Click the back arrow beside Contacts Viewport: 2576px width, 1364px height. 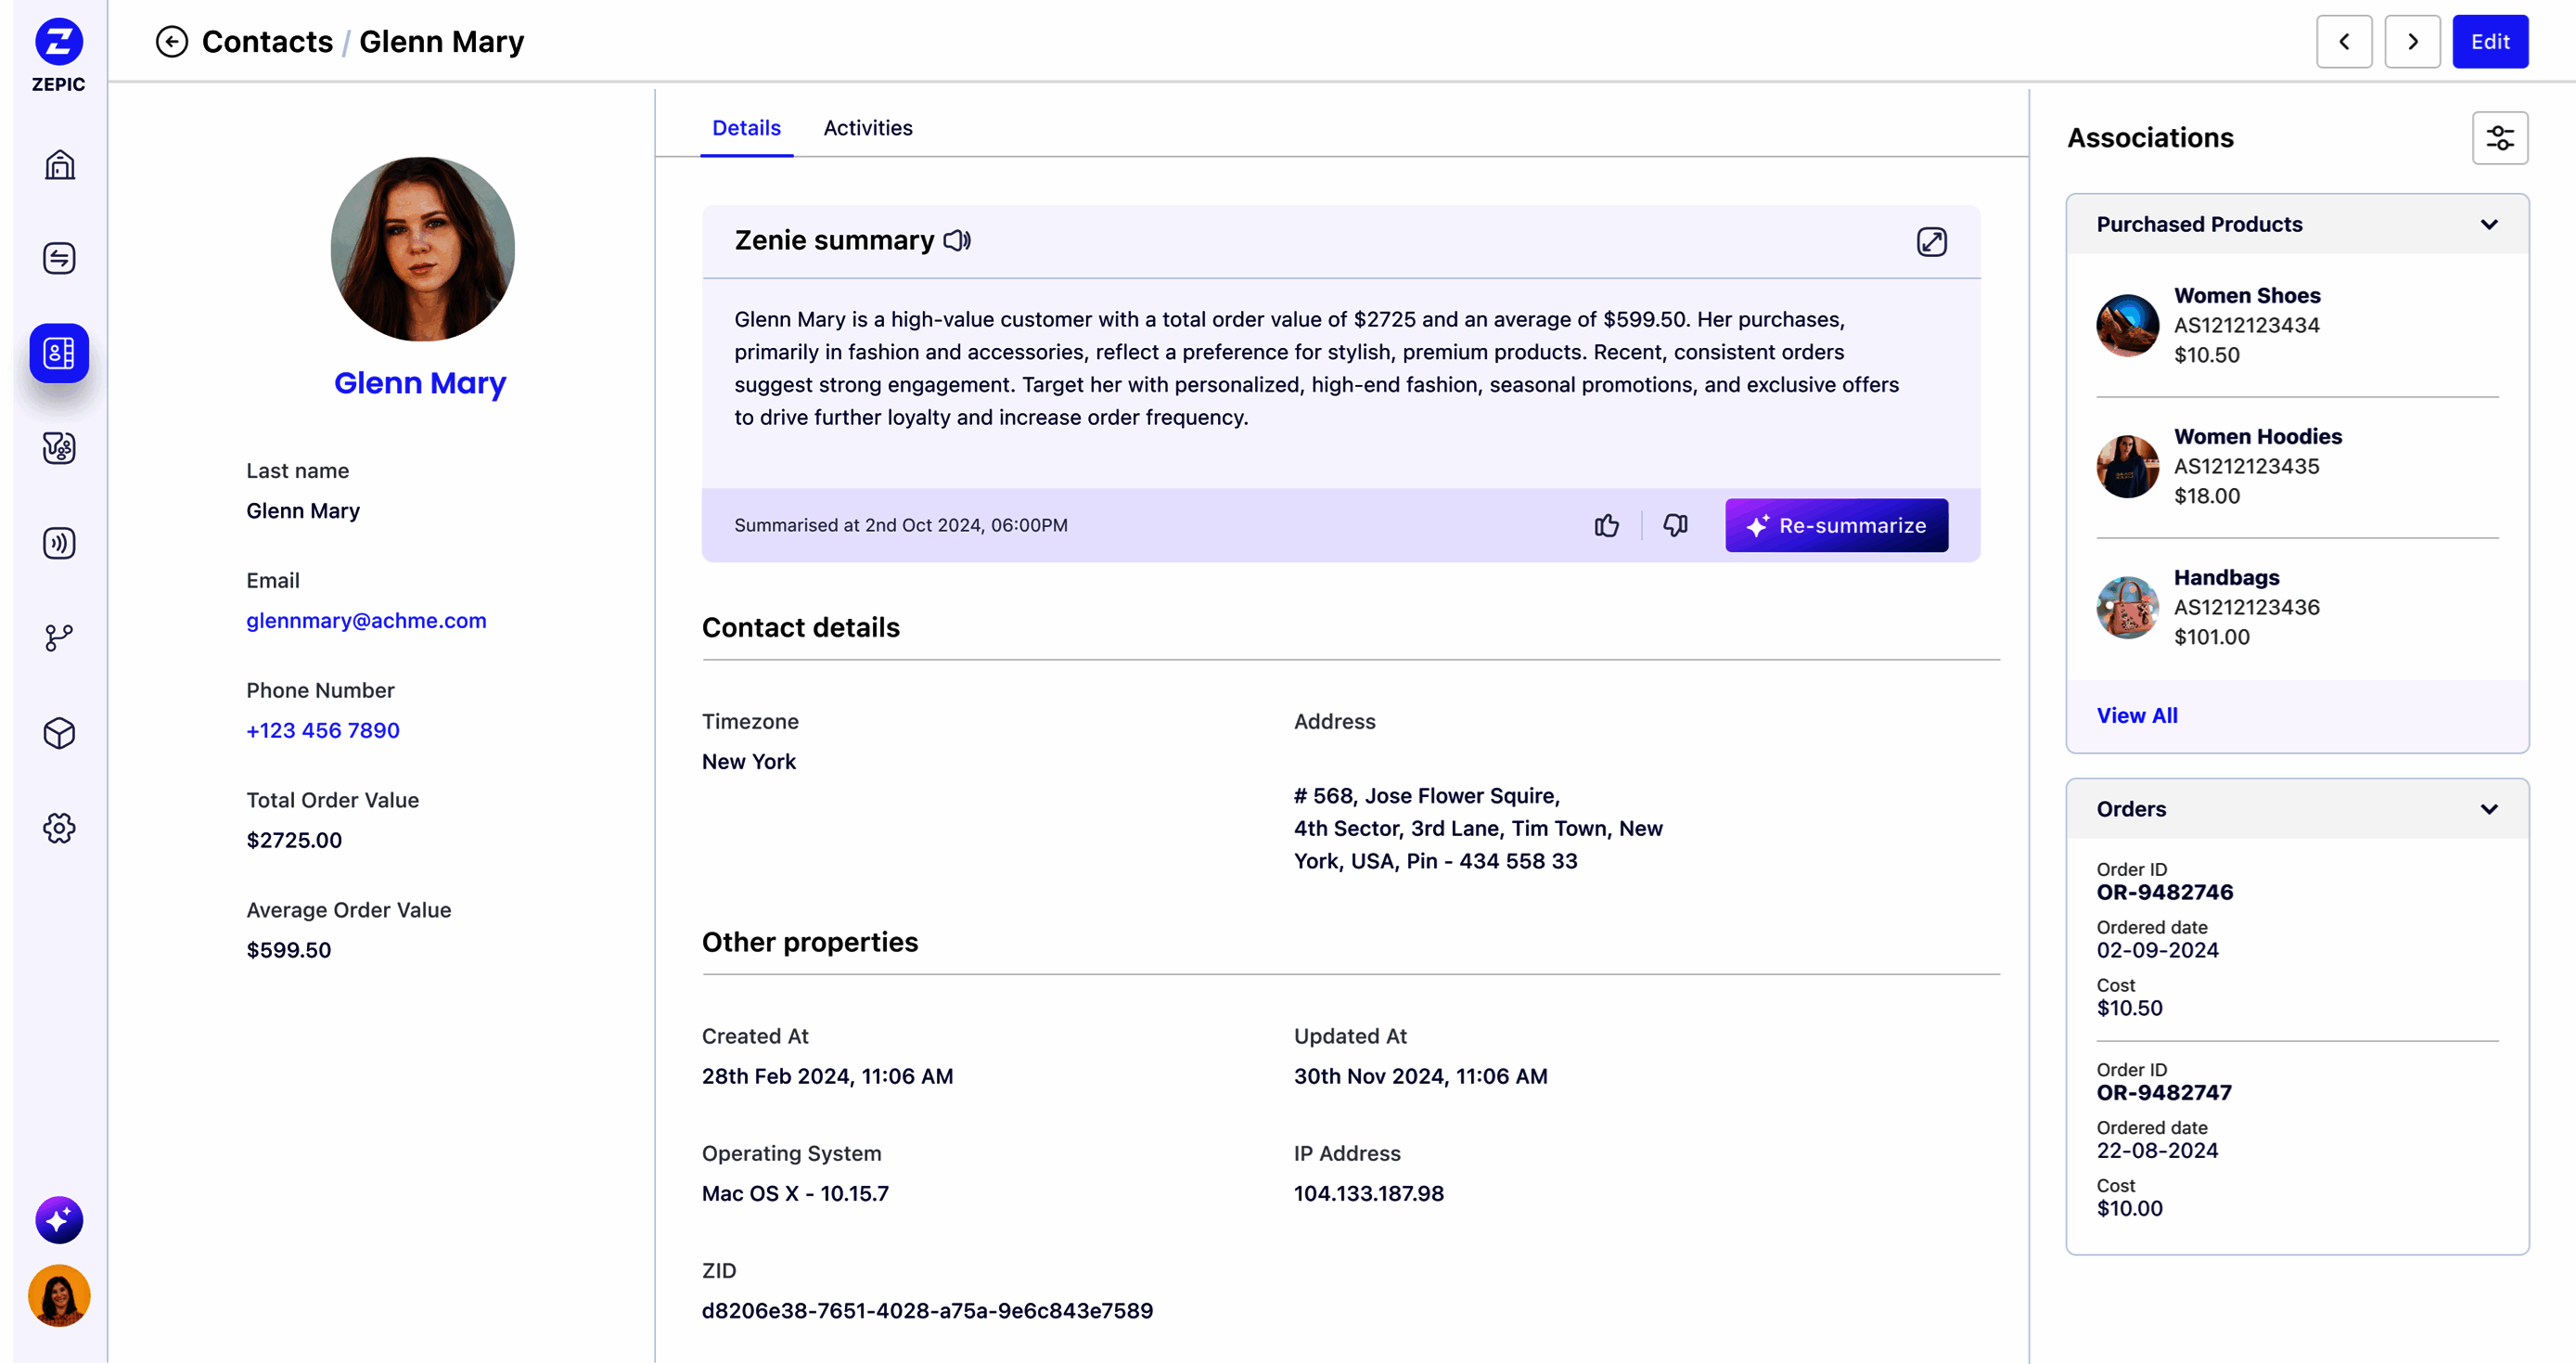[x=171, y=42]
